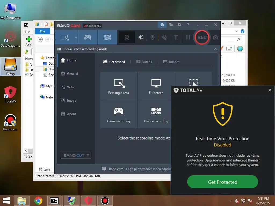Click the forward arrow in Explorer window

point(48,39)
